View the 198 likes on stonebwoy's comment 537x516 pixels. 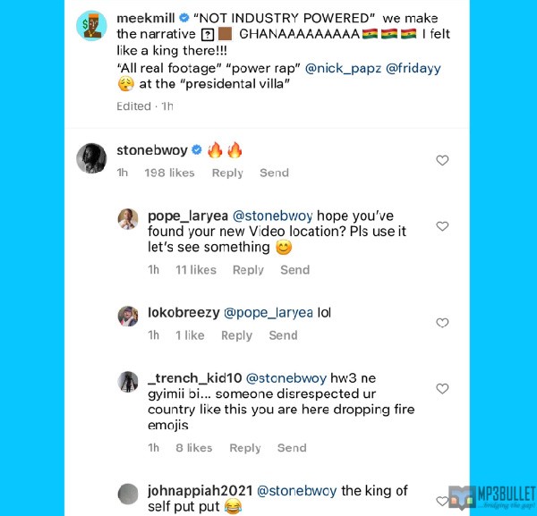pyautogui.click(x=169, y=173)
